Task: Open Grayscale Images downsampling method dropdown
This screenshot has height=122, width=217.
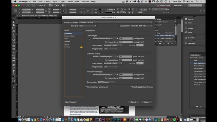Action: click(105, 57)
